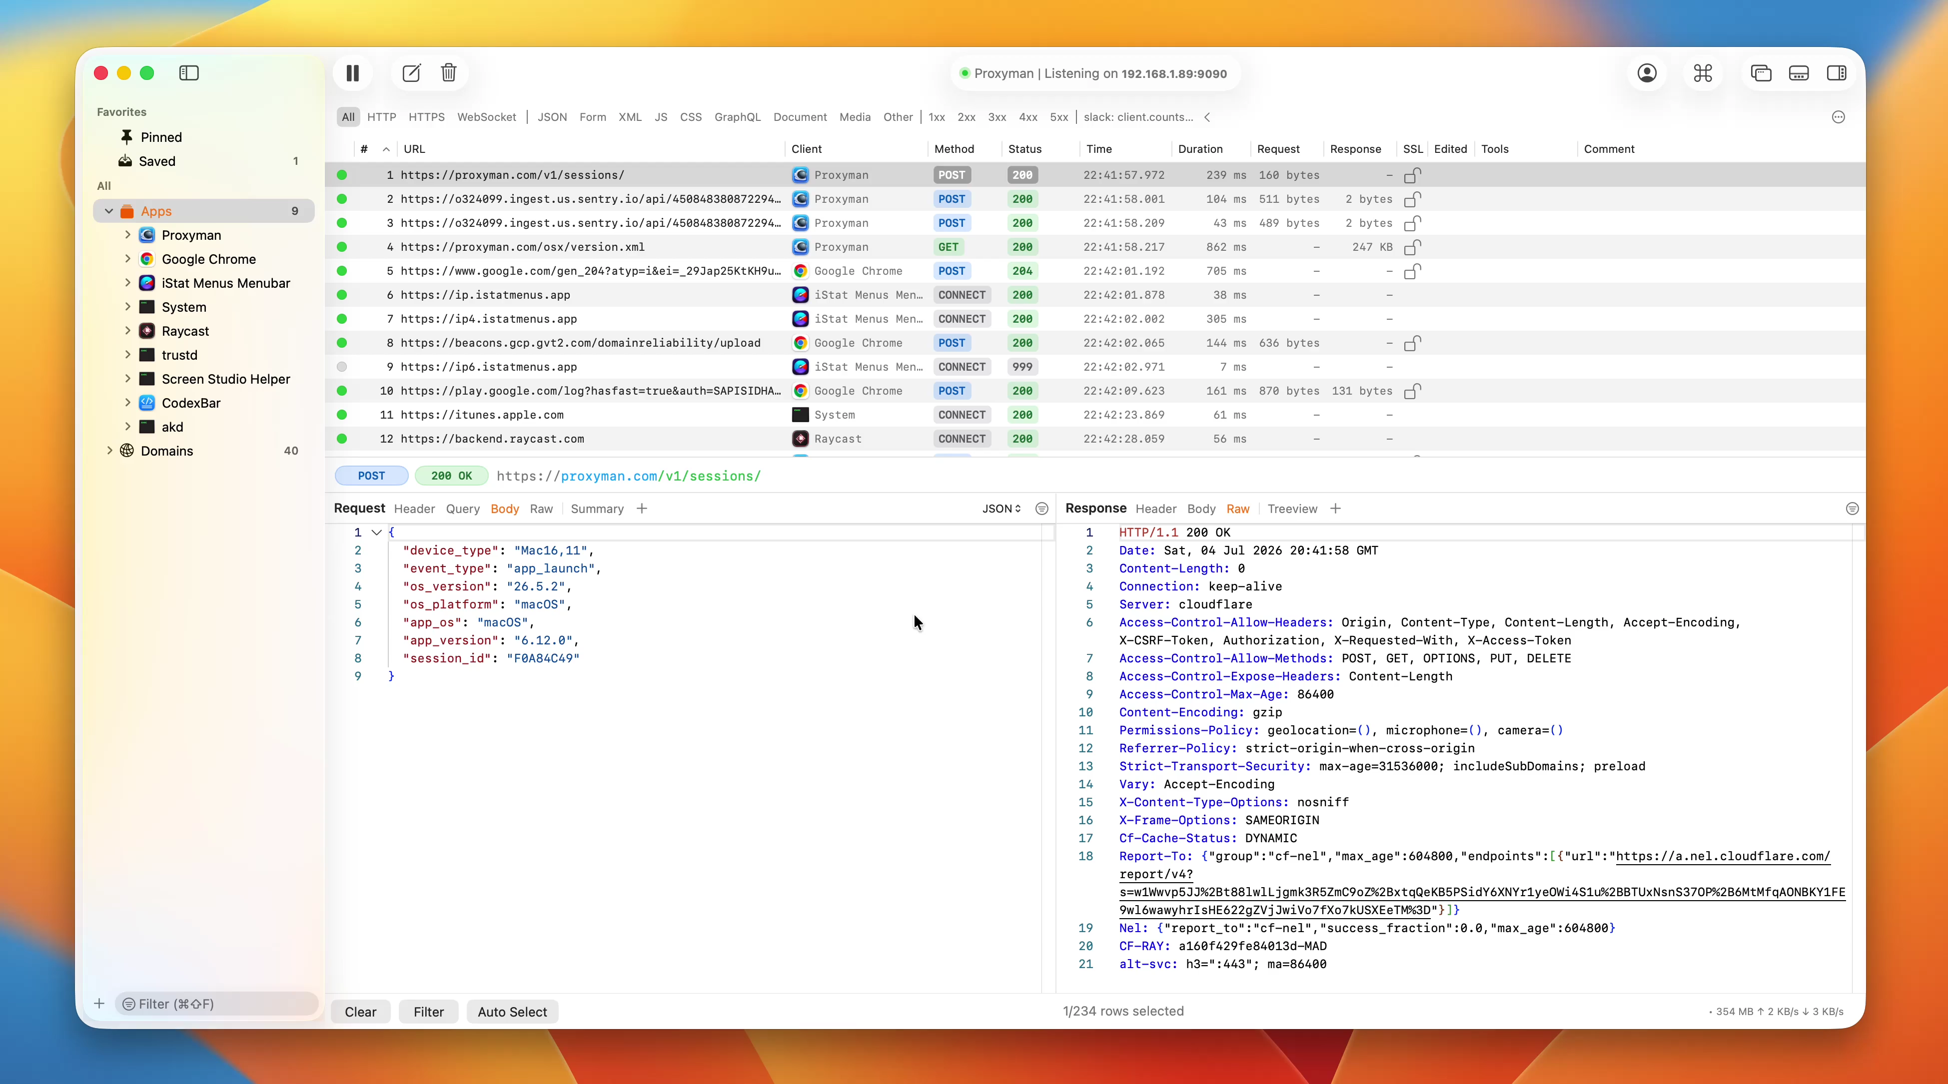The image size is (1948, 1084).
Task: Click the Filter button in bottom bar
Action: tap(429, 1012)
